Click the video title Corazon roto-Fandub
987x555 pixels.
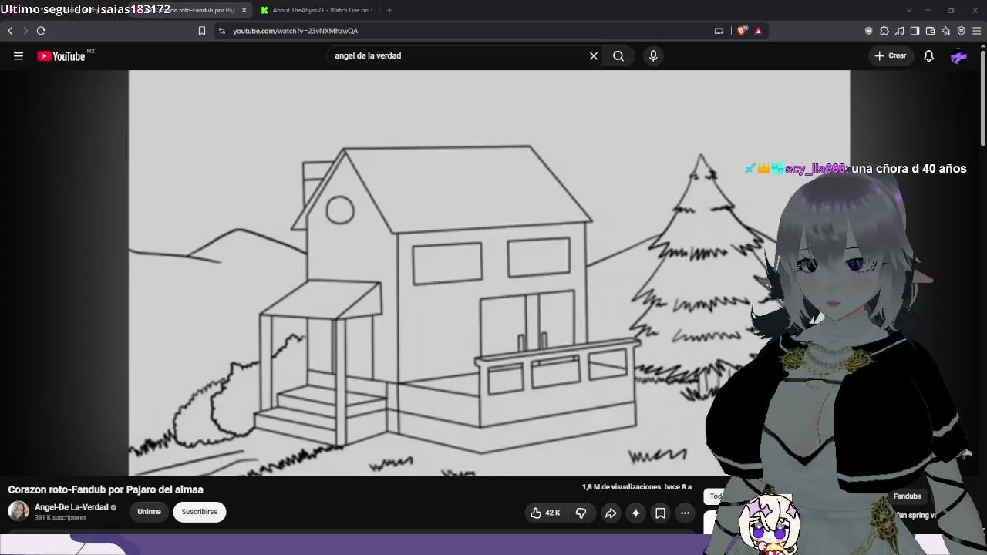coord(106,489)
